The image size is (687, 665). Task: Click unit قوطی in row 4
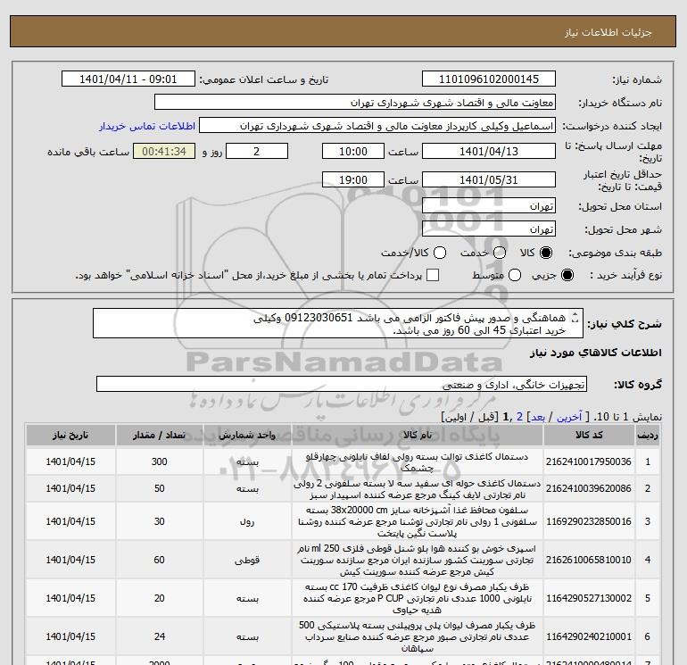[247, 561]
